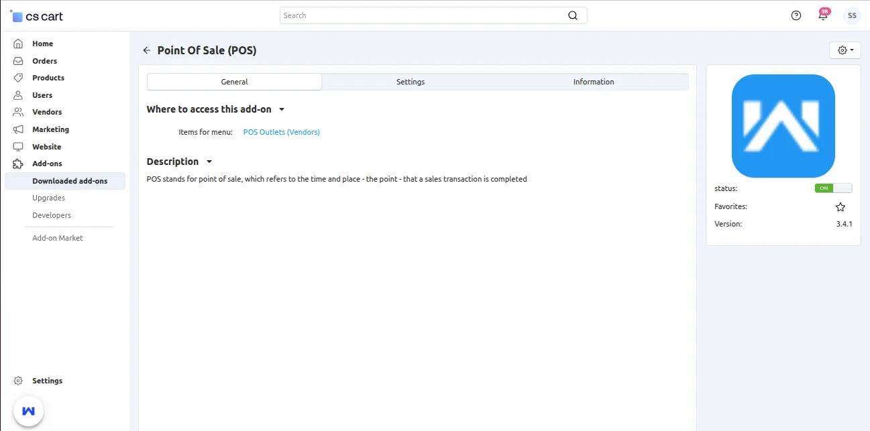Open the help question mark icon
This screenshot has width=870, height=431.
[x=796, y=15]
